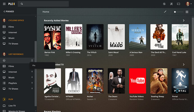
Task: Click the three-dot more options icon
Action: (32, 60)
